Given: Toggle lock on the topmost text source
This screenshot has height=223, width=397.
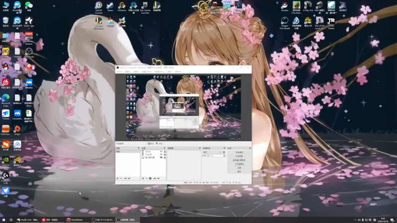Looking at the screenshot, I should pos(165,152).
